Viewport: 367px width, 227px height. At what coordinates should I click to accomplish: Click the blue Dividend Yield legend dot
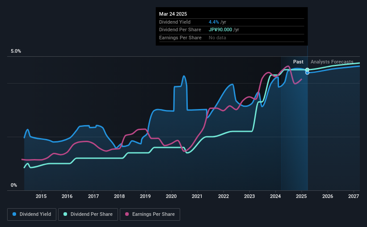click(x=14, y=214)
